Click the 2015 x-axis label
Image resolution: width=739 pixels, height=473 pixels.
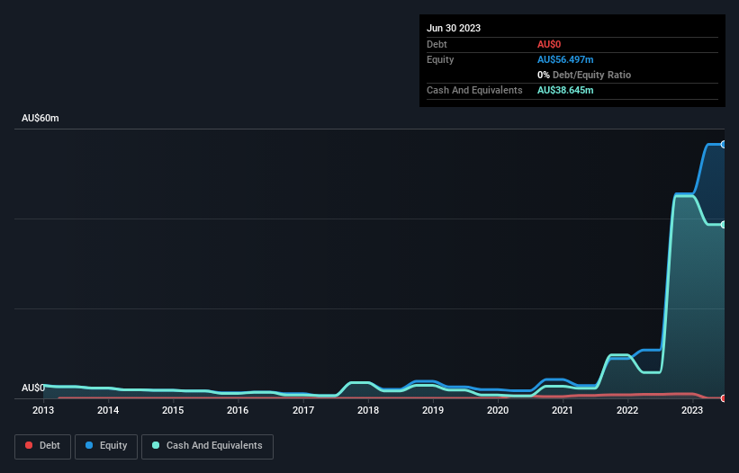coord(173,410)
